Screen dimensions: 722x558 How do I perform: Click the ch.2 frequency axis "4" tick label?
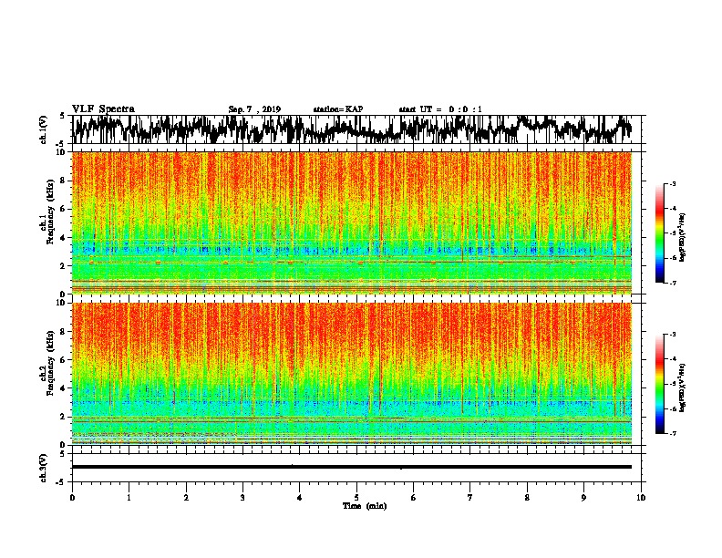point(65,388)
